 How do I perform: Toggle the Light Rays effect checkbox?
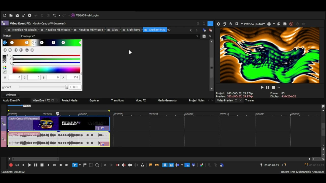124,30
